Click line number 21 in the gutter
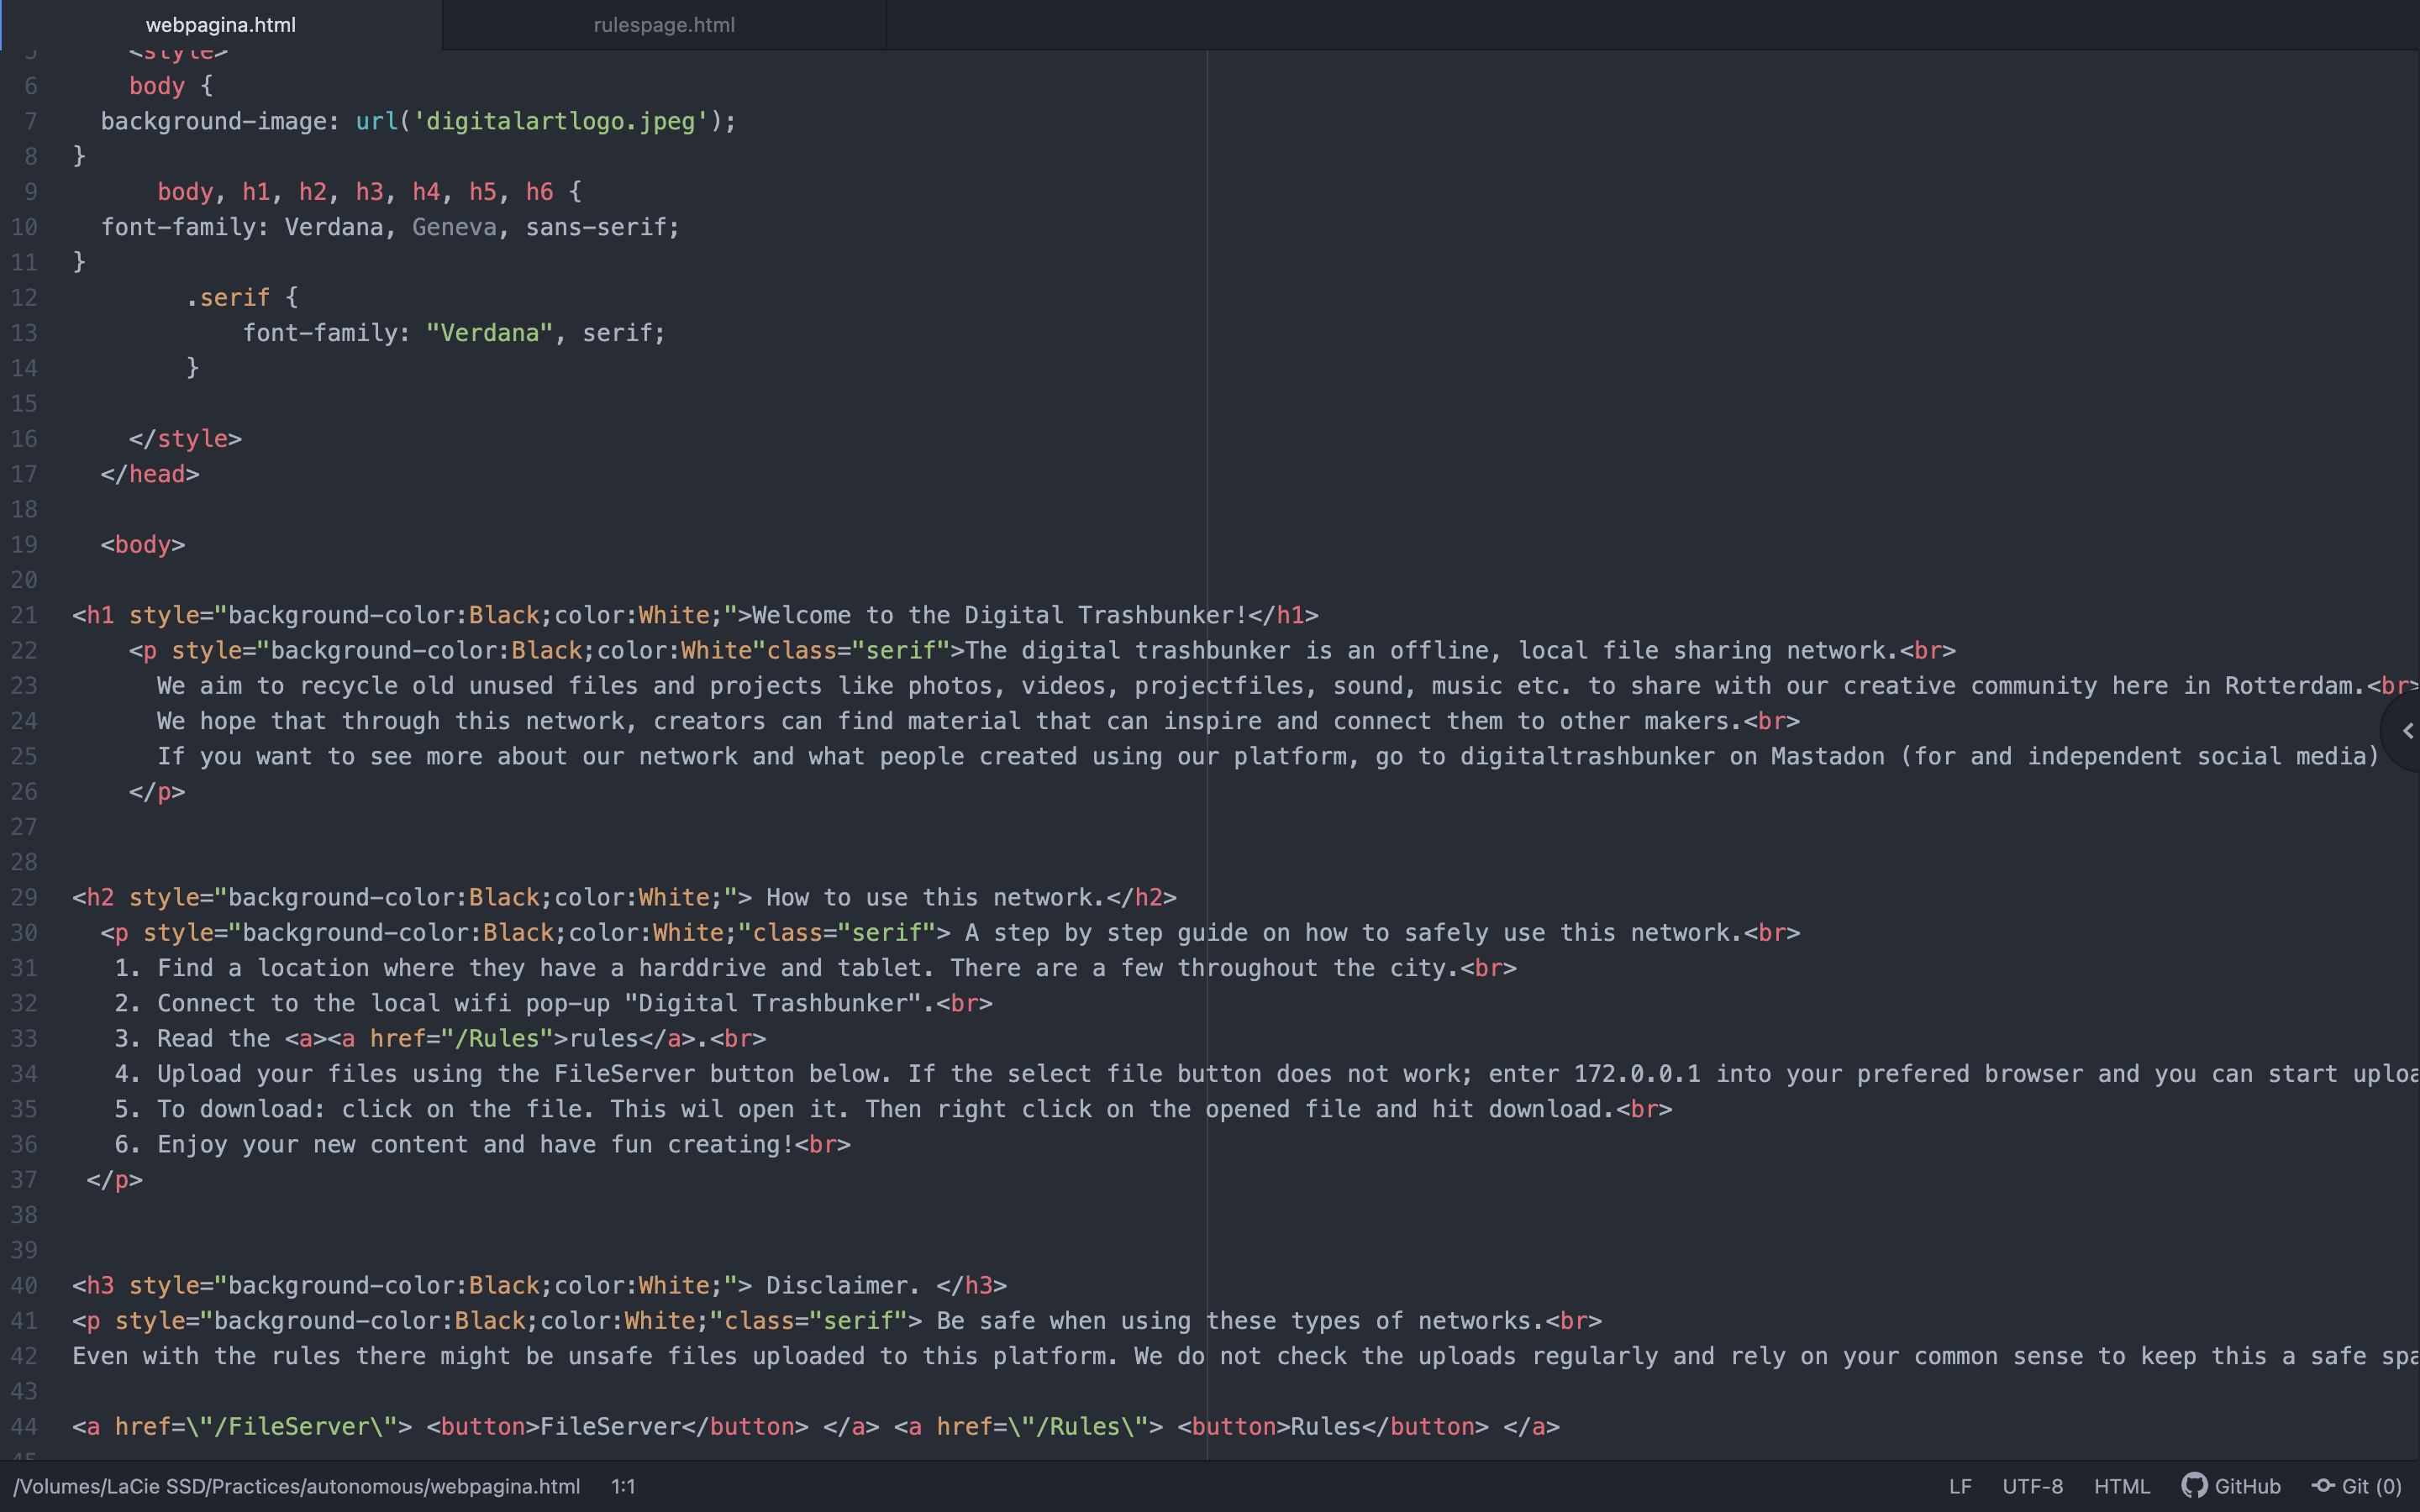The image size is (2420, 1512). (25, 615)
